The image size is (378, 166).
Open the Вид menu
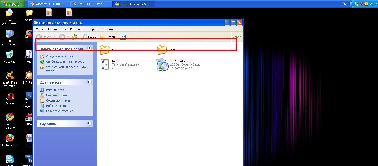63,29
